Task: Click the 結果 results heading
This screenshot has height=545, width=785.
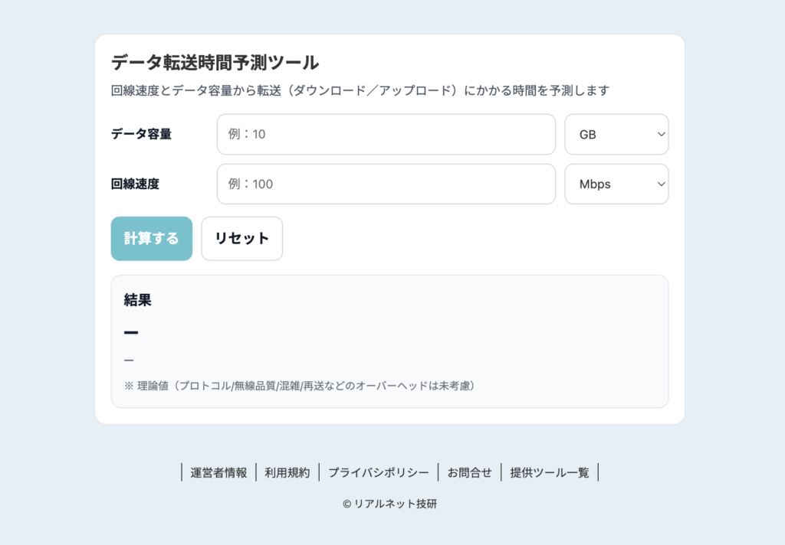Action: (135, 300)
